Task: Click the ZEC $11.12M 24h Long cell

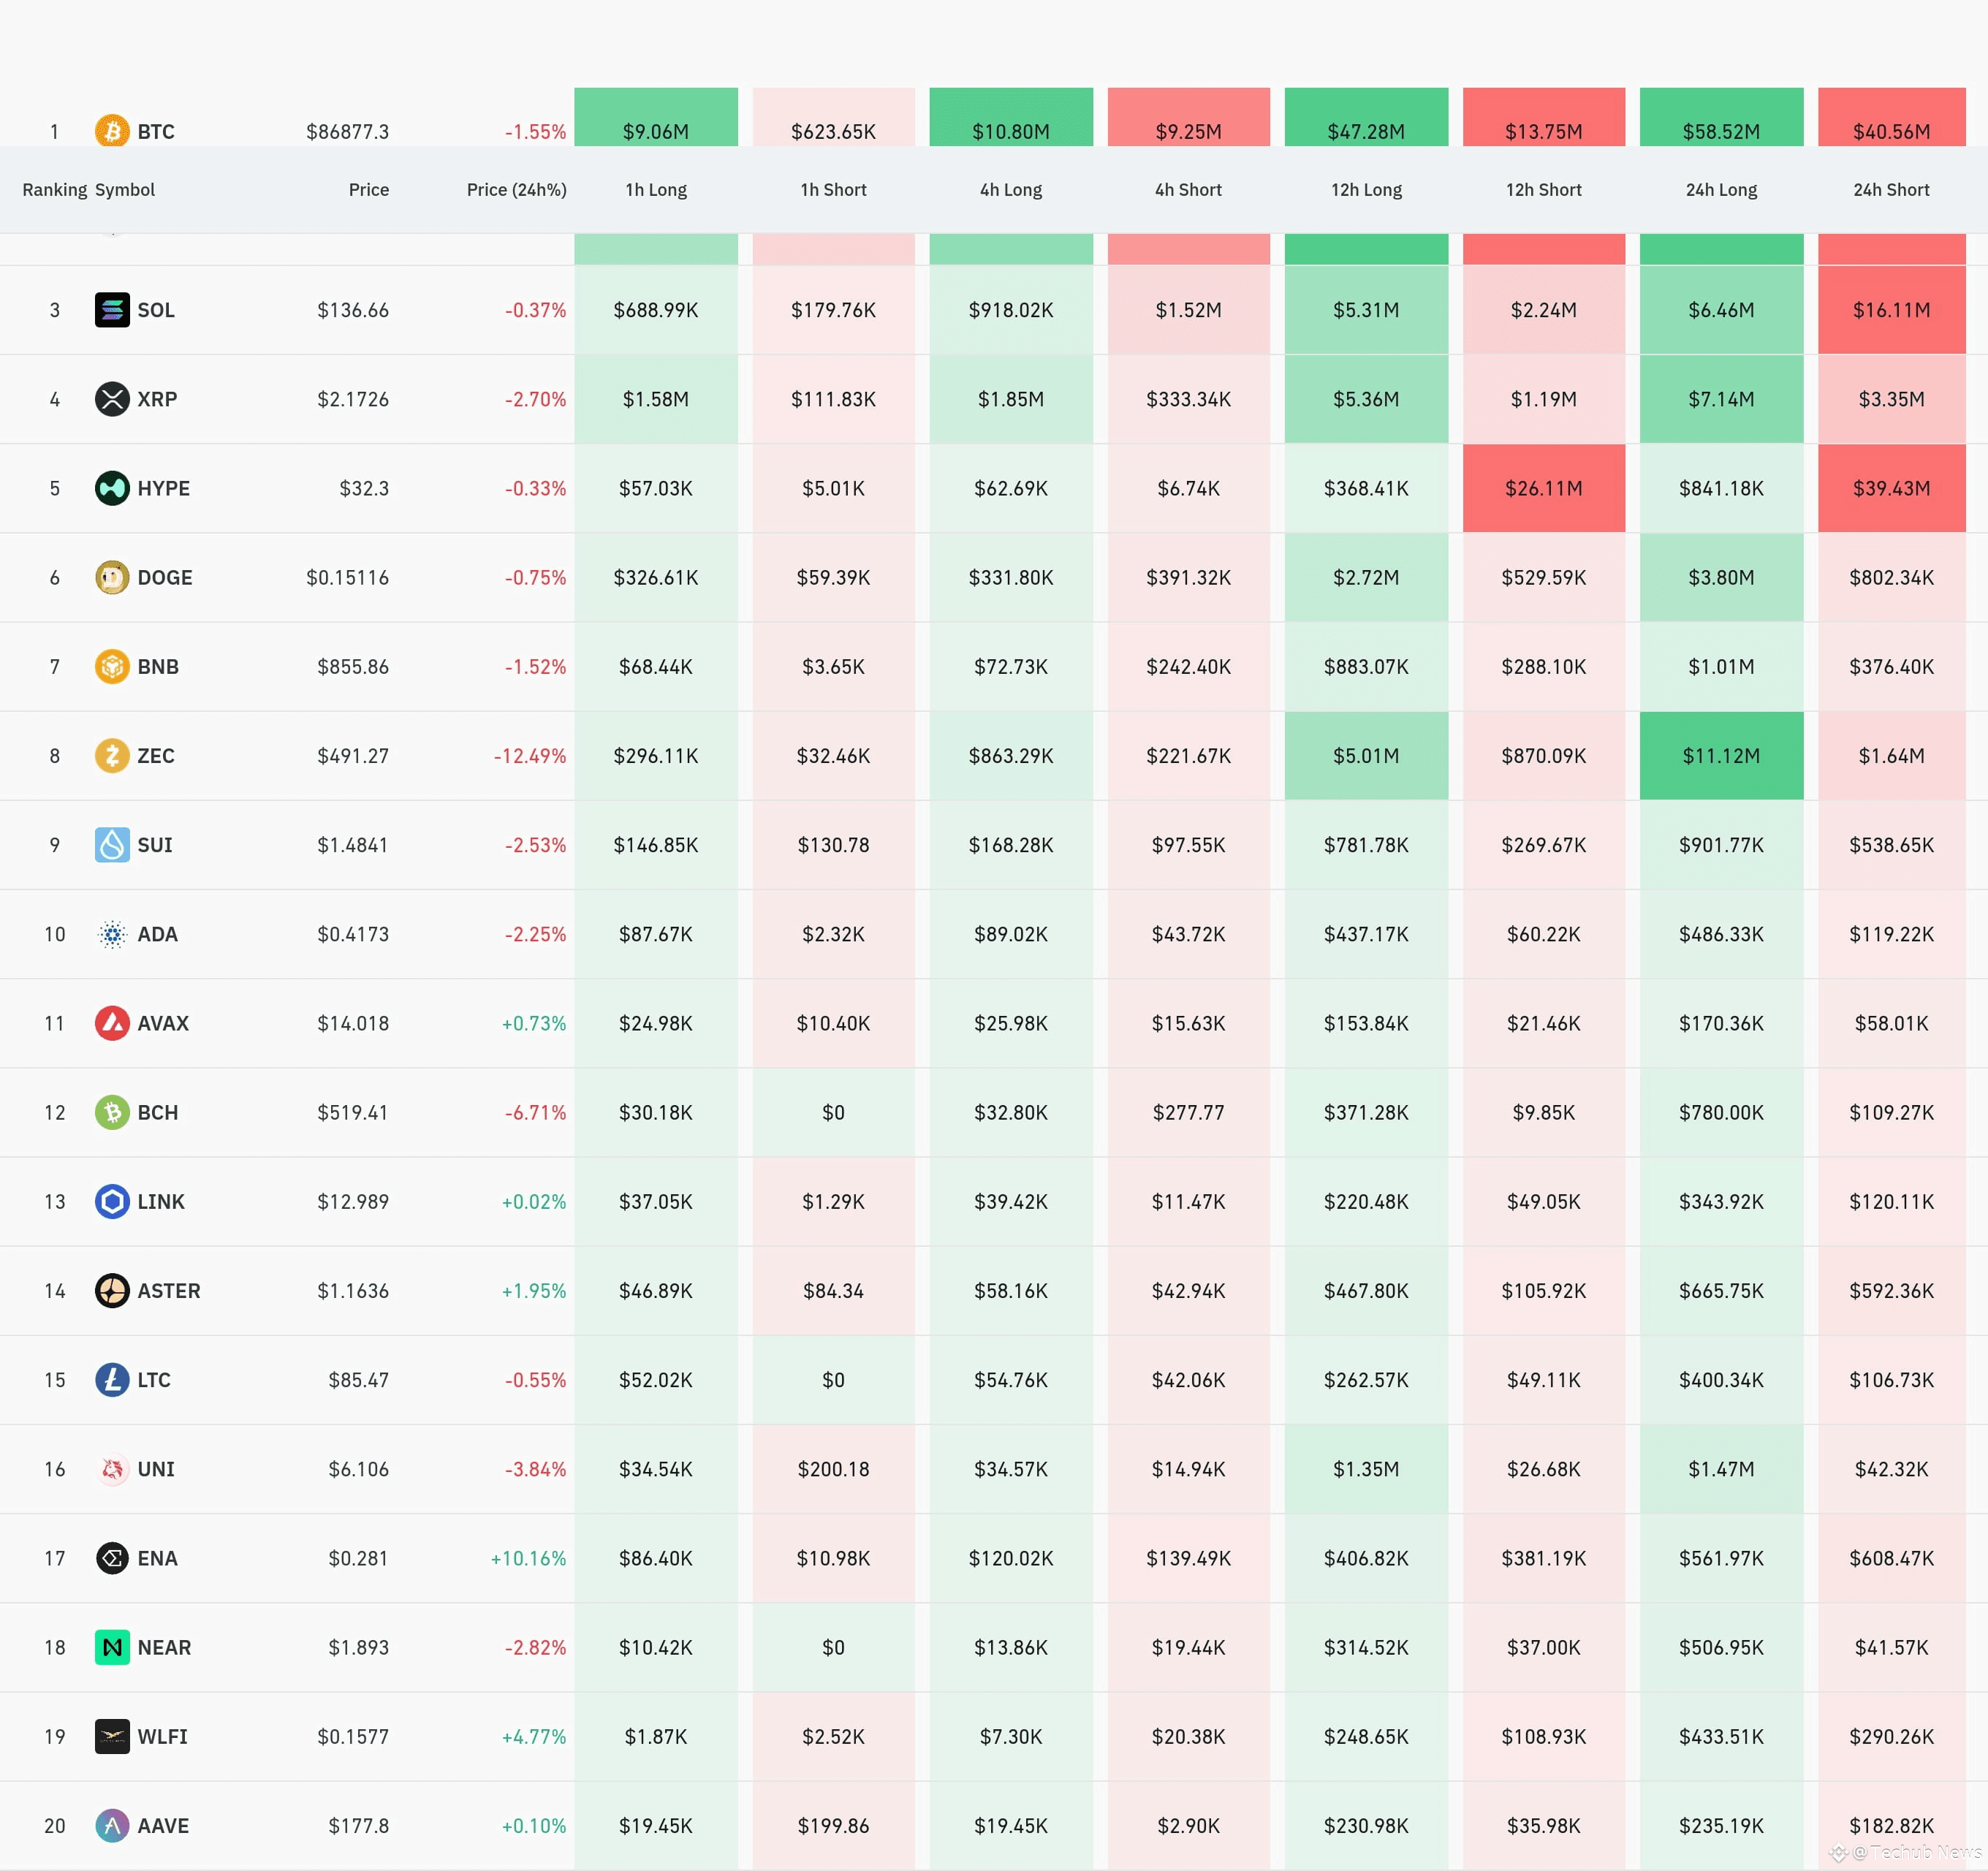Action: click(x=1720, y=756)
